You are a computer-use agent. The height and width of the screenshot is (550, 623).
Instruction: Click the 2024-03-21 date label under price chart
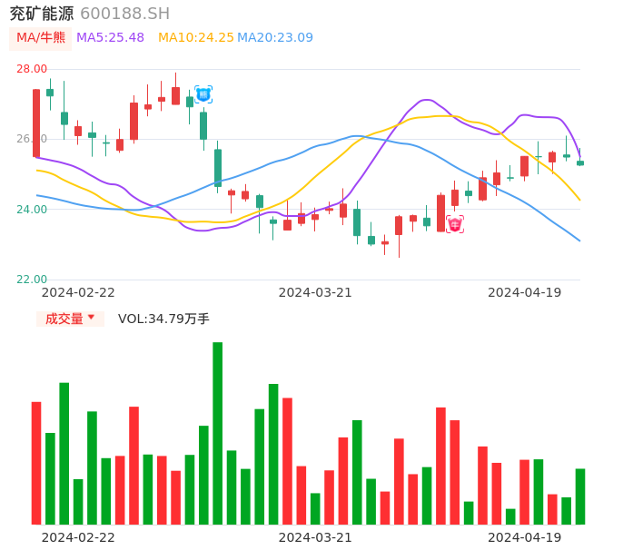point(315,292)
